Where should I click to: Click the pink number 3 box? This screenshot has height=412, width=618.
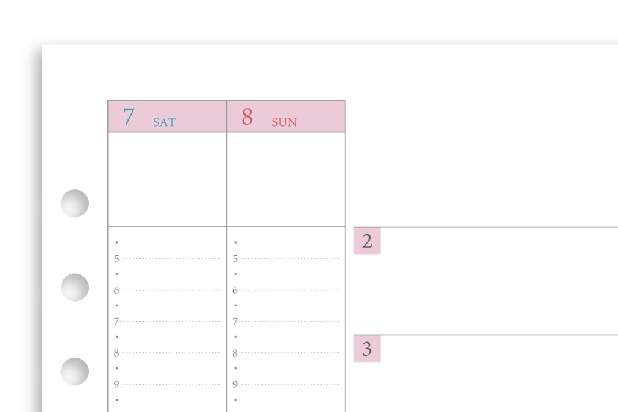[x=367, y=349]
